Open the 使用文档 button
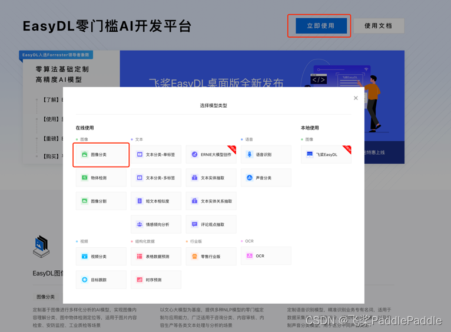451x332 pixels. click(378, 26)
